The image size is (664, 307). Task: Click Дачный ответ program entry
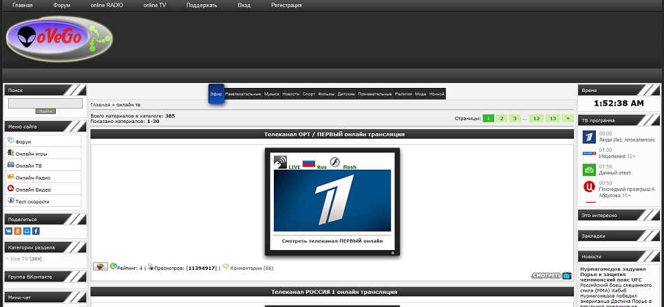pos(615,172)
